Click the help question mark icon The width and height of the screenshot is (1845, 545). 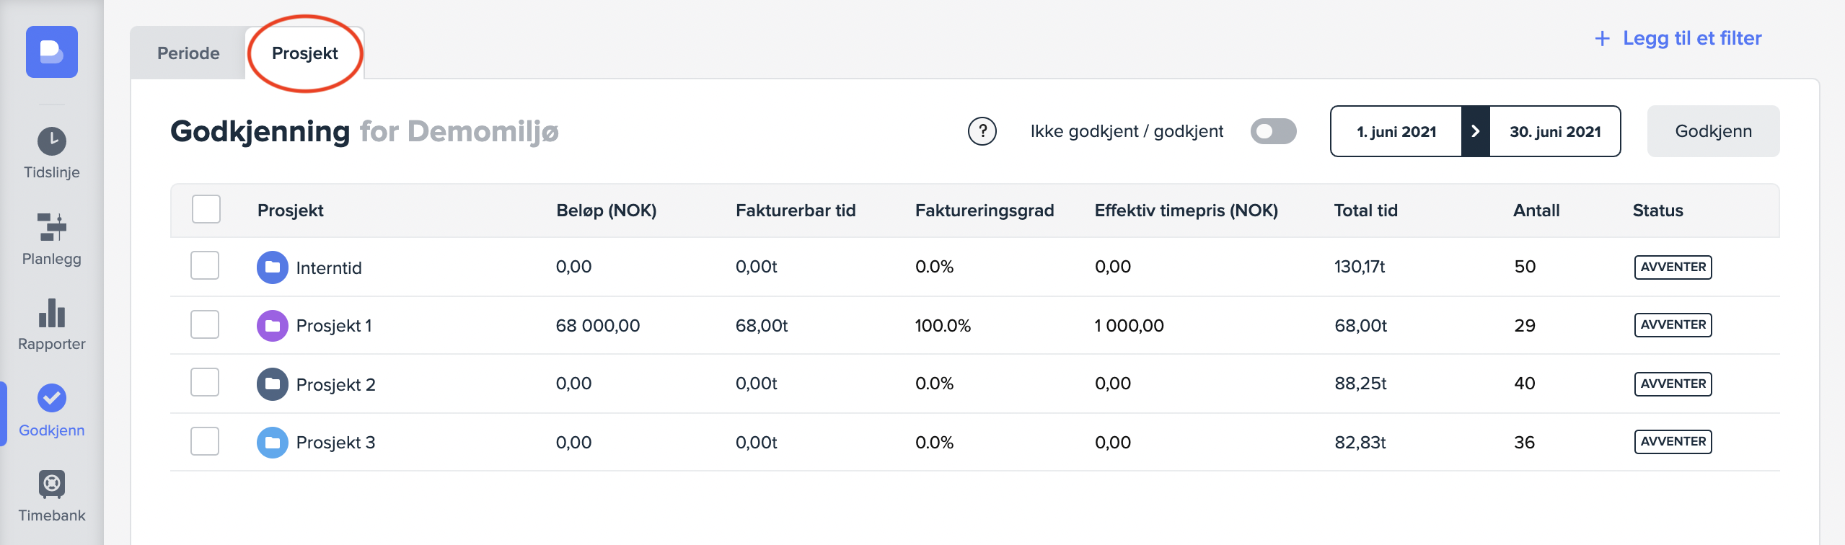(x=982, y=131)
